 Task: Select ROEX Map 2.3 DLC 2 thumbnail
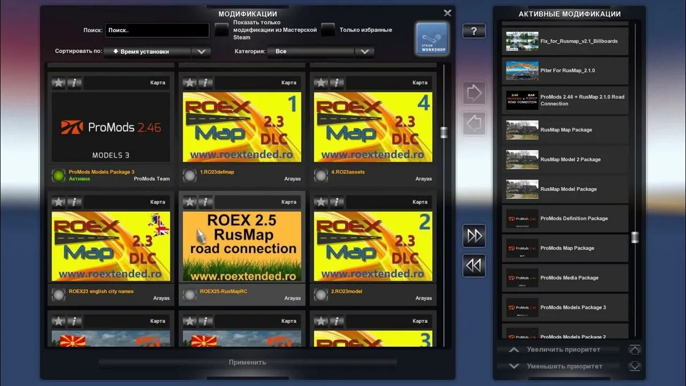(x=373, y=246)
